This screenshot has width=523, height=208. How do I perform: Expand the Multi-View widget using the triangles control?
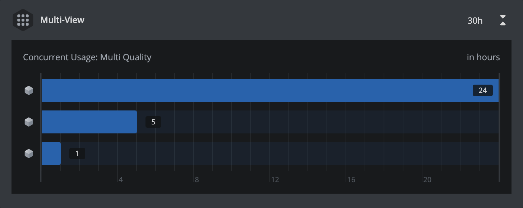(x=503, y=20)
